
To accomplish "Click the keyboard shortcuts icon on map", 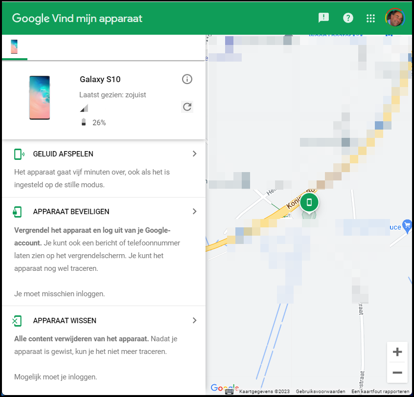I will coord(229,392).
